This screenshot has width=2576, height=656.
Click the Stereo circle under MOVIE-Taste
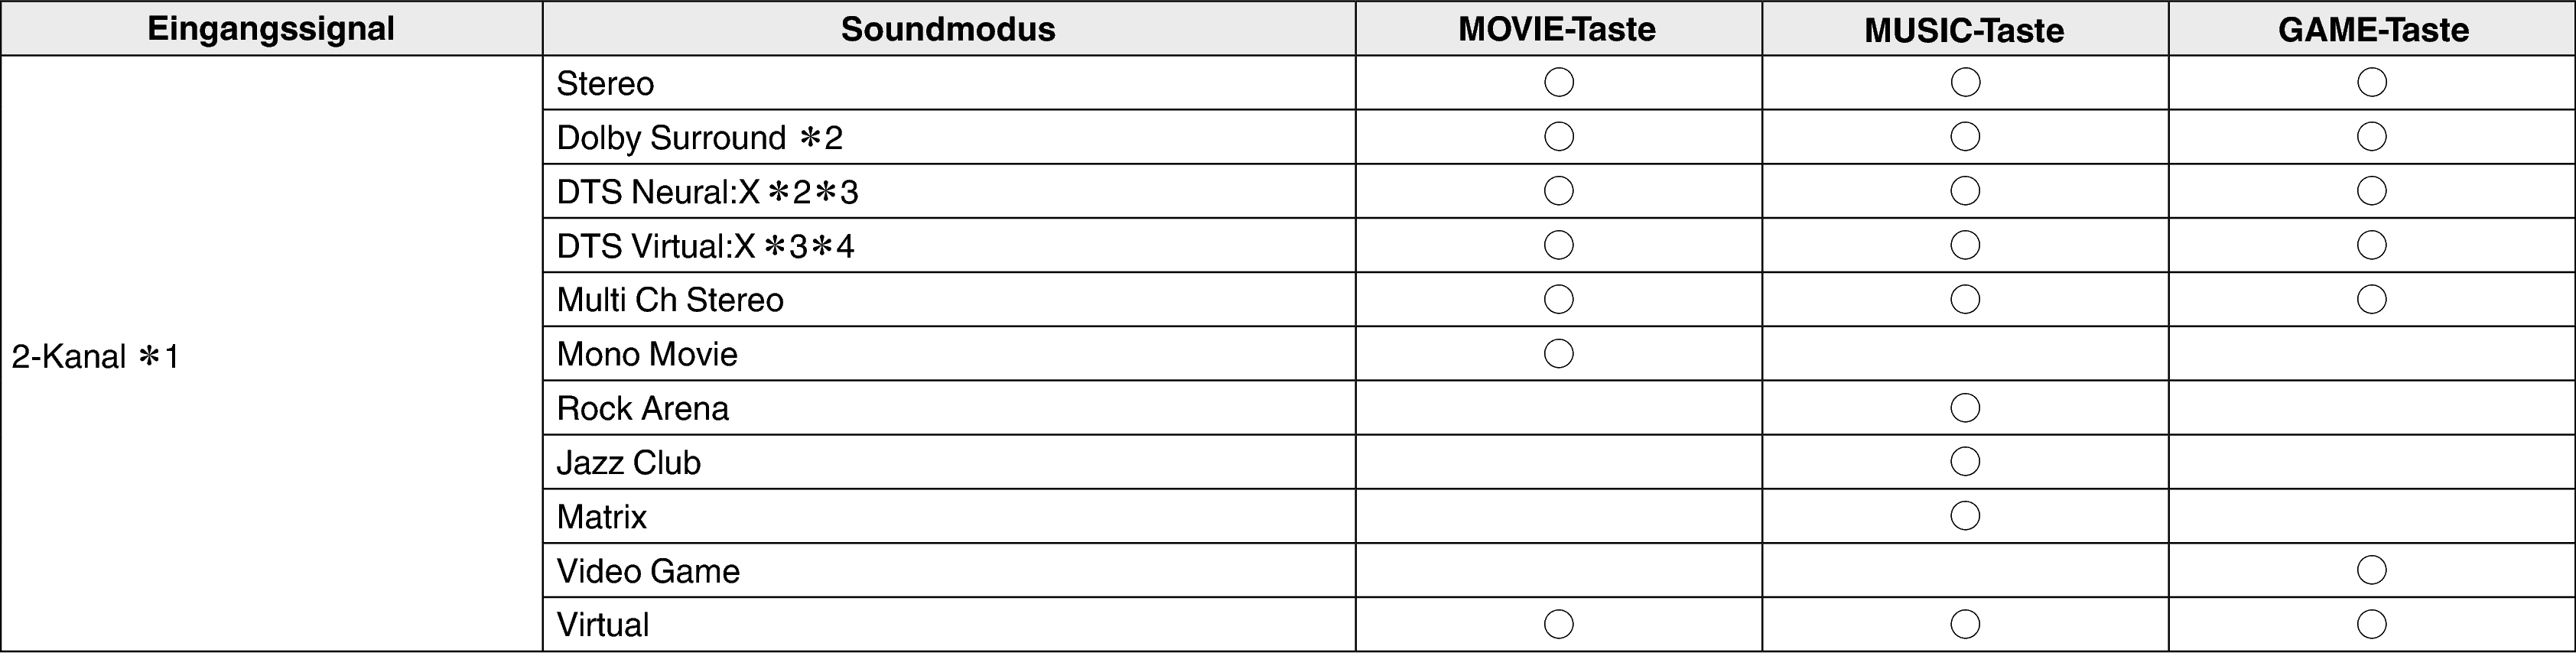click(x=1558, y=82)
